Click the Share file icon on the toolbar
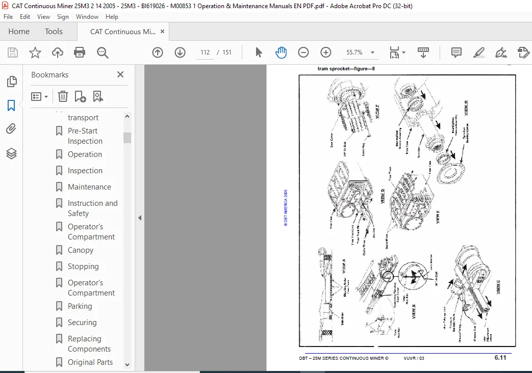Screen dimensions: 532x373 point(523,52)
